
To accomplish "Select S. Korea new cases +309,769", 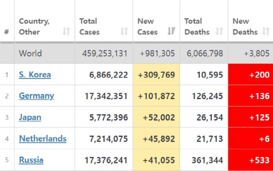I will tap(157, 75).
